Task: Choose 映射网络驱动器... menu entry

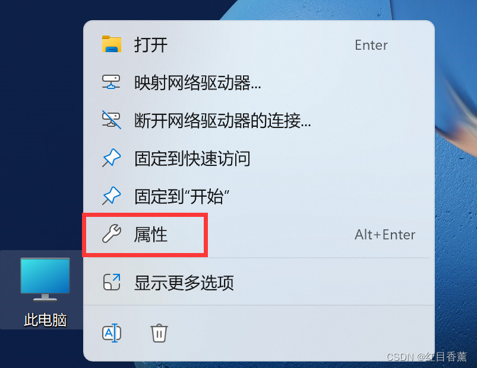Action: [x=259, y=82]
